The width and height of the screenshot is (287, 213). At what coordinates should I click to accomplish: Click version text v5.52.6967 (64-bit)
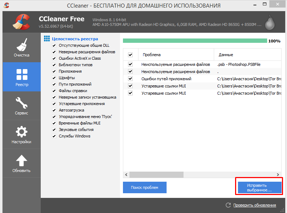click(x=56, y=26)
